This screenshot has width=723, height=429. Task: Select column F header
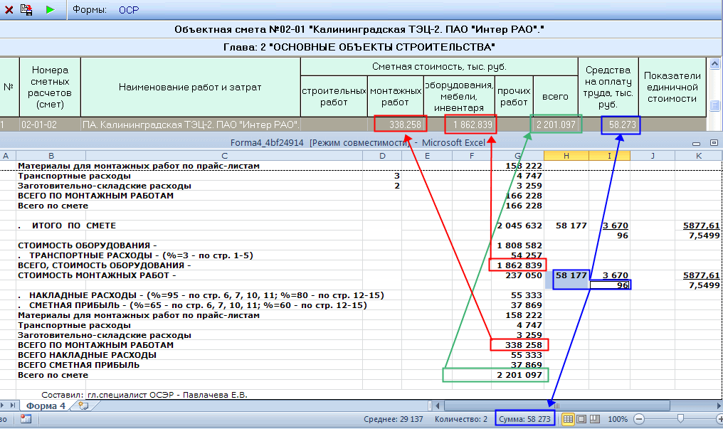click(x=472, y=156)
